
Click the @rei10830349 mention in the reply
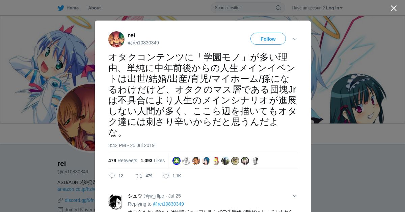tap(168, 204)
